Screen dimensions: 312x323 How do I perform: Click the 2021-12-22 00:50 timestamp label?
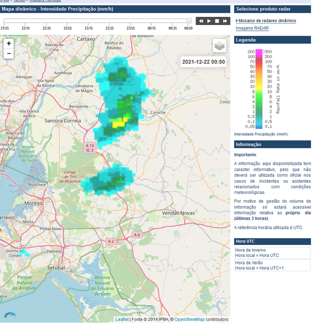[203, 62]
